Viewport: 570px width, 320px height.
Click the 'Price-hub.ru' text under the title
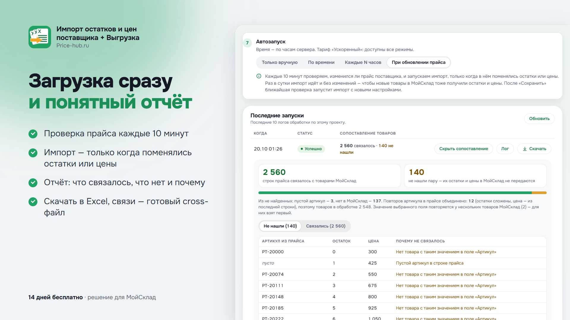coord(73,46)
